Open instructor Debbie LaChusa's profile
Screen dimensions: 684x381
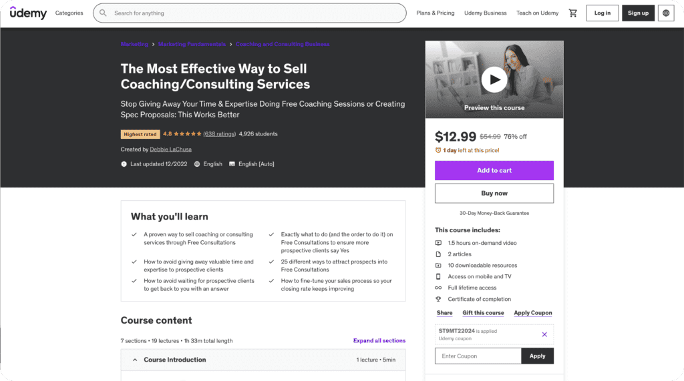pos(171,149)
